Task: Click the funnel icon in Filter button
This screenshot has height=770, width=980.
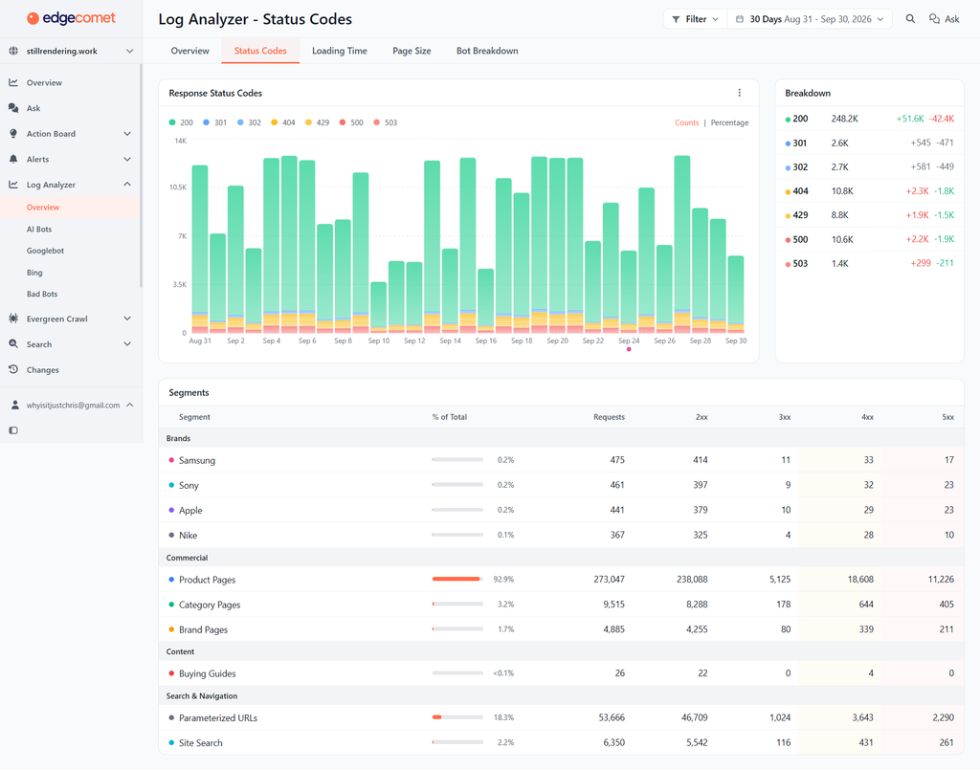Action: click(x=676, y=19)
